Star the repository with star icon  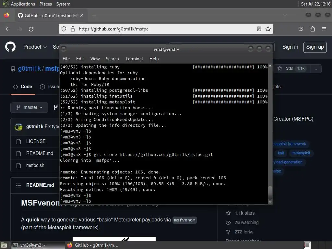[280, 68]
